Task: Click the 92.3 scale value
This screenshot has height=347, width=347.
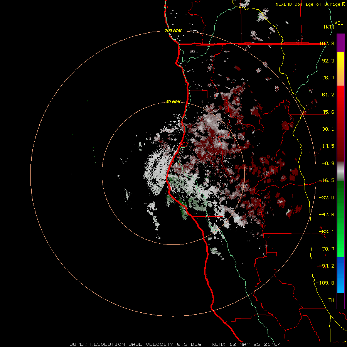Action: pos(328,61)
